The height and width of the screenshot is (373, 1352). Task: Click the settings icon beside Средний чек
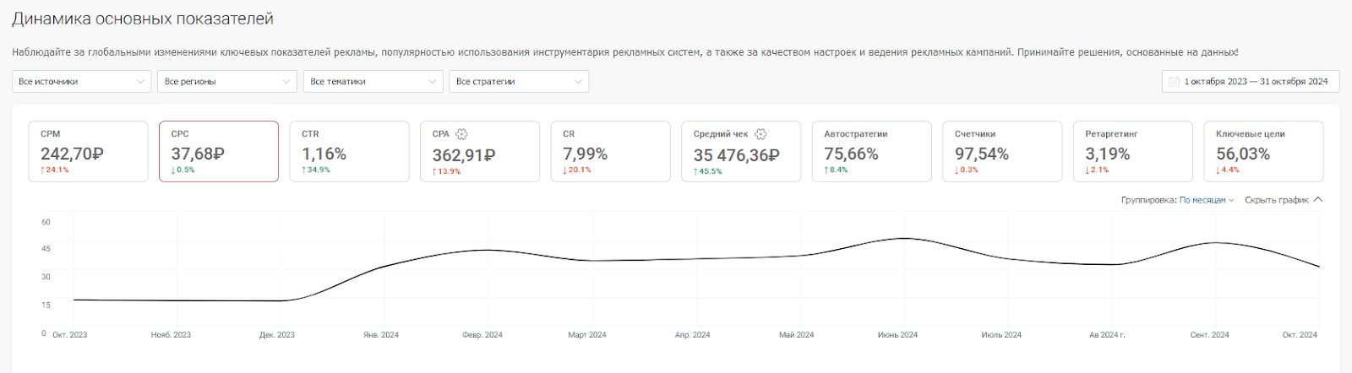[x=760, y=134]
